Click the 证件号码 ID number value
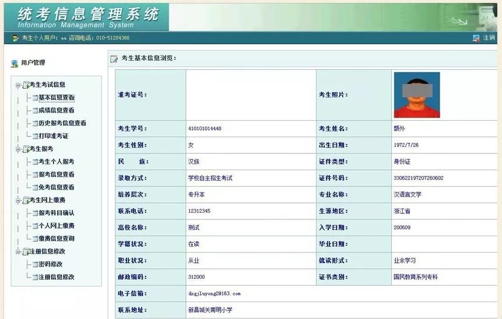Image resolution: width=502 pixels, height=319 pixels. pos(419,178)
